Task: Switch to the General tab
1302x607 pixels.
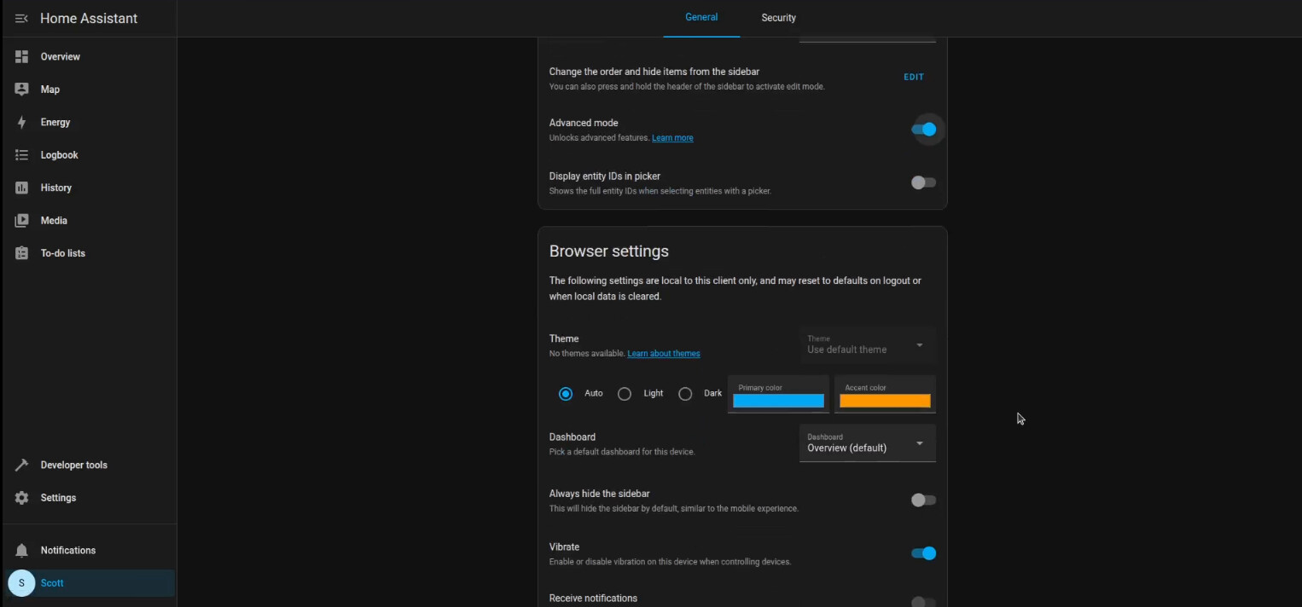Action: pyautogui.click(x=701, y=18)
